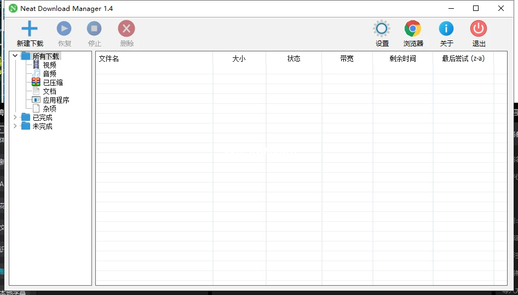Select 文档 category label
This screenshot has width=518, height=295.
click(49, 91)
